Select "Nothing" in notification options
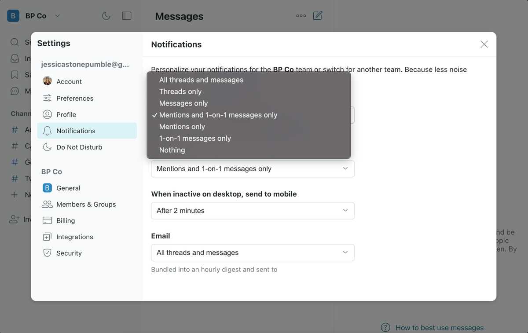This screenshot has height=333, width=528. point(172,150)
